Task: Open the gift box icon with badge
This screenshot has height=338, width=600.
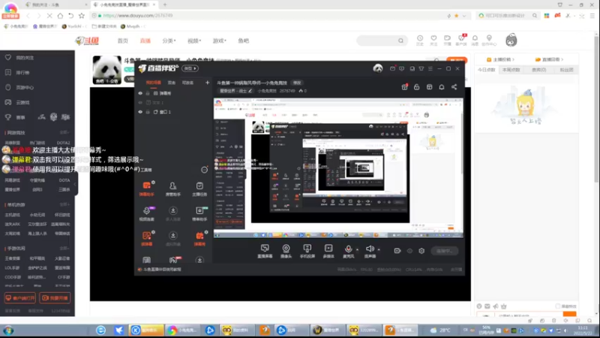Action: point(404,87)
